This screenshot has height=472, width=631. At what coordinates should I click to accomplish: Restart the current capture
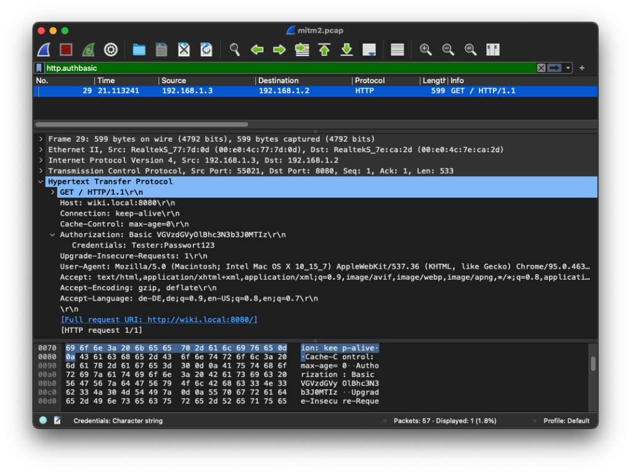coord(88,49)
